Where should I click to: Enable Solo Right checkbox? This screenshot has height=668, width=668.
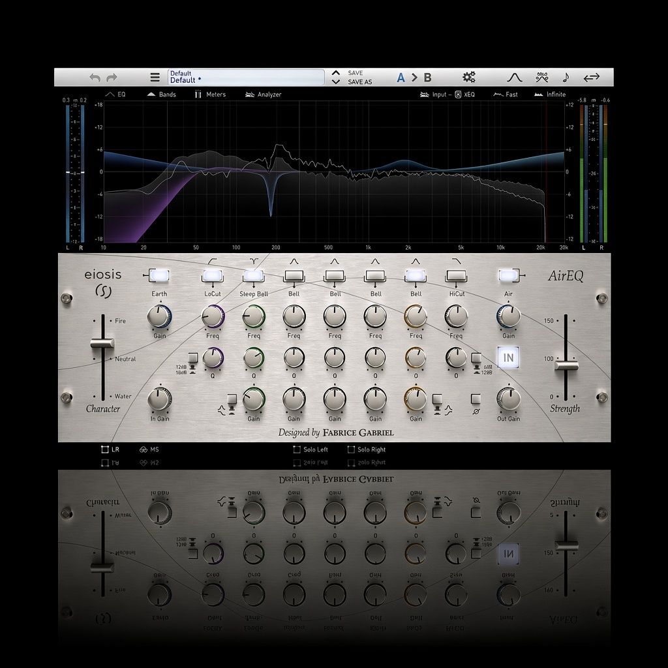351,449
